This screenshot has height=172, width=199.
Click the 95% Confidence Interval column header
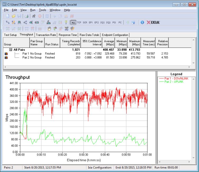click(92, 43)
